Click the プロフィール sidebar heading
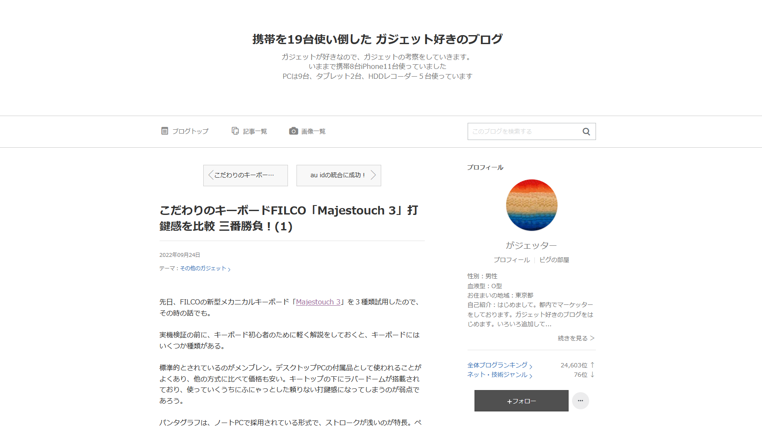This screenshot has height=429, width=762. click(x=485, y=167)
